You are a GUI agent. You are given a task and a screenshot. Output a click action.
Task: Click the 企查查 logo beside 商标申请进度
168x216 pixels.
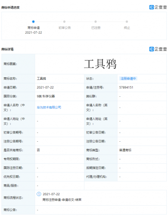coord(158,7)
